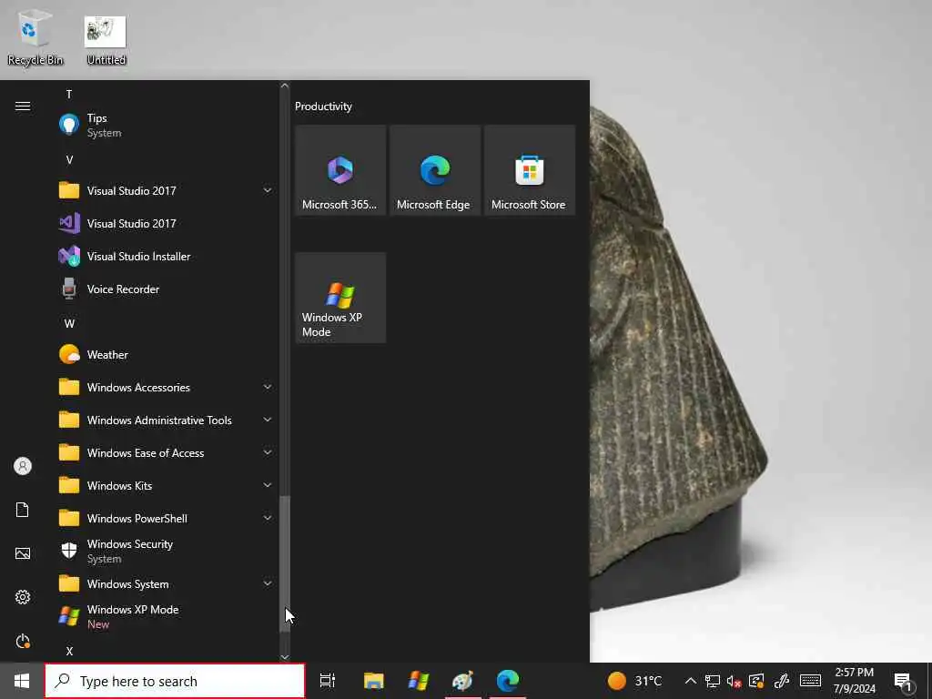Open Visual Studio Installer
The width and height of the screenshot is (932, 699).
(x=166, y=256)
